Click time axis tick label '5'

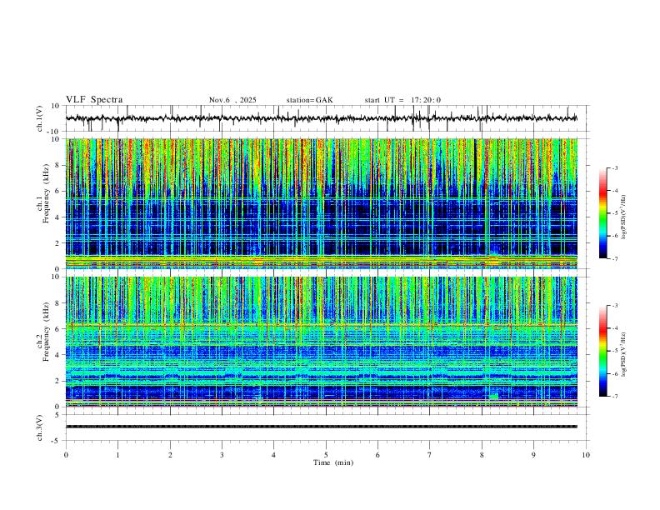(326, 455)
